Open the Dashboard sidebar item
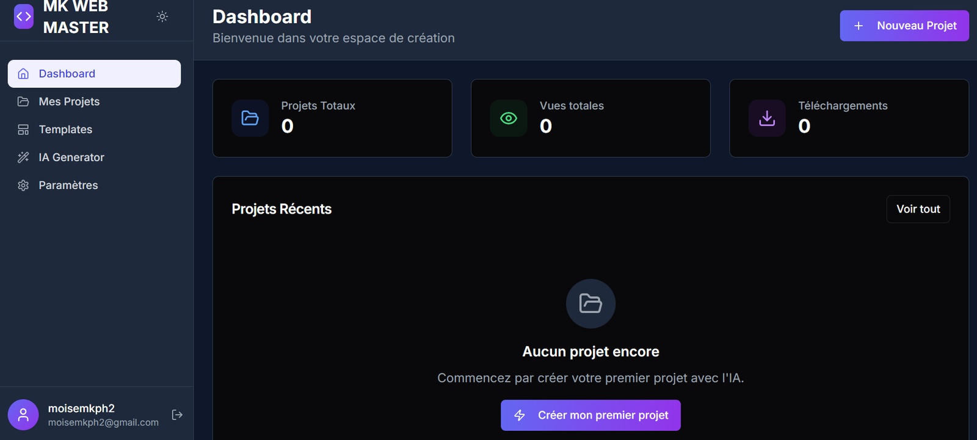Screen dimensions: 977x440 click(94, 74)
